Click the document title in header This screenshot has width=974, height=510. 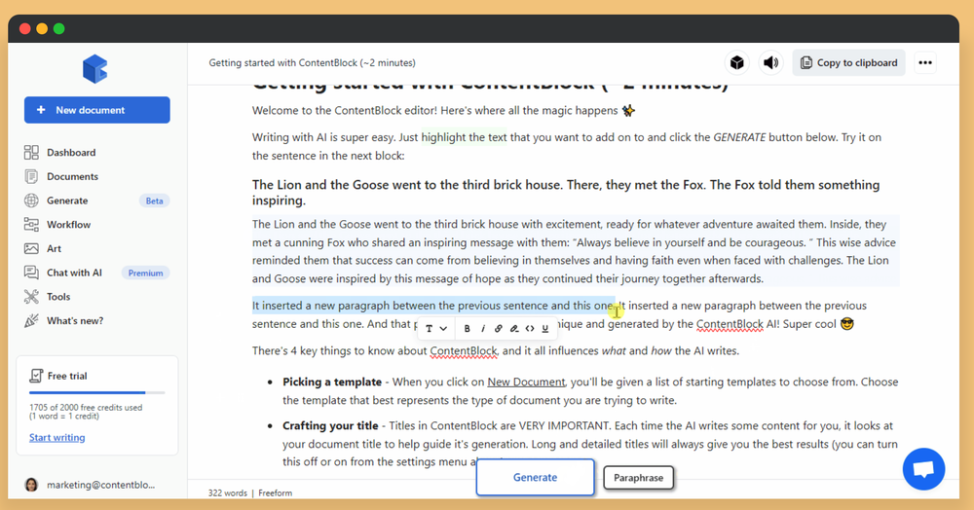pyautogui.click(x=312, y=62)
